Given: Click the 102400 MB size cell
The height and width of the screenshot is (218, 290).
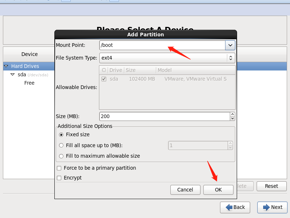Looking at the screenshot, I should click(142, 79).
